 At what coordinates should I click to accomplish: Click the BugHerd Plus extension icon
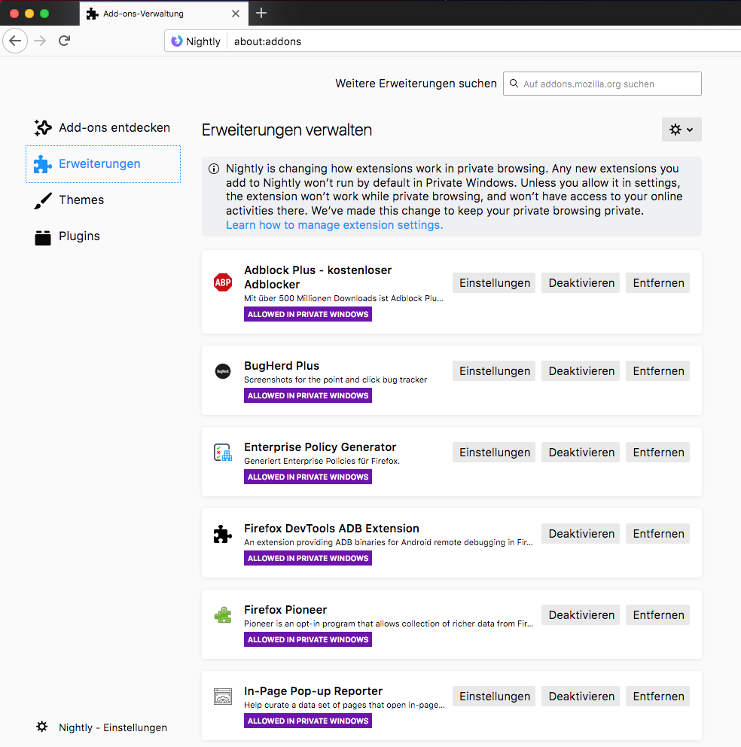tap(223, 371)
